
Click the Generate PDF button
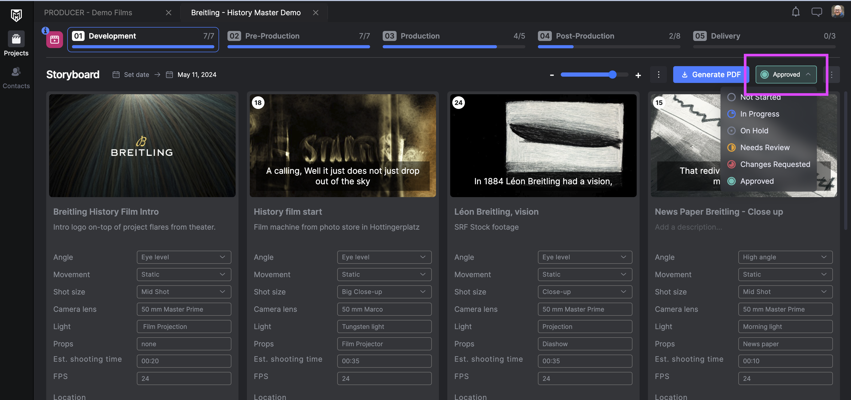point(711,75)
